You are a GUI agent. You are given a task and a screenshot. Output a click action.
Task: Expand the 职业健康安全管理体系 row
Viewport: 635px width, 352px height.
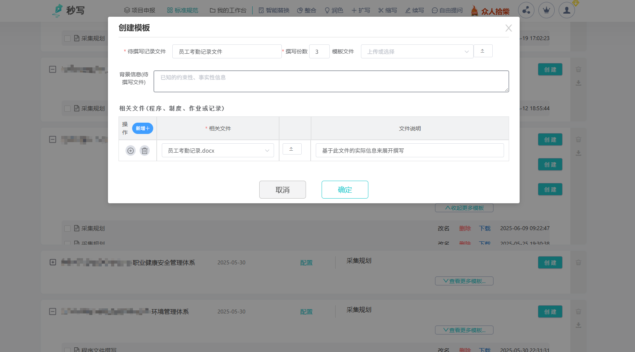[53, 262]
